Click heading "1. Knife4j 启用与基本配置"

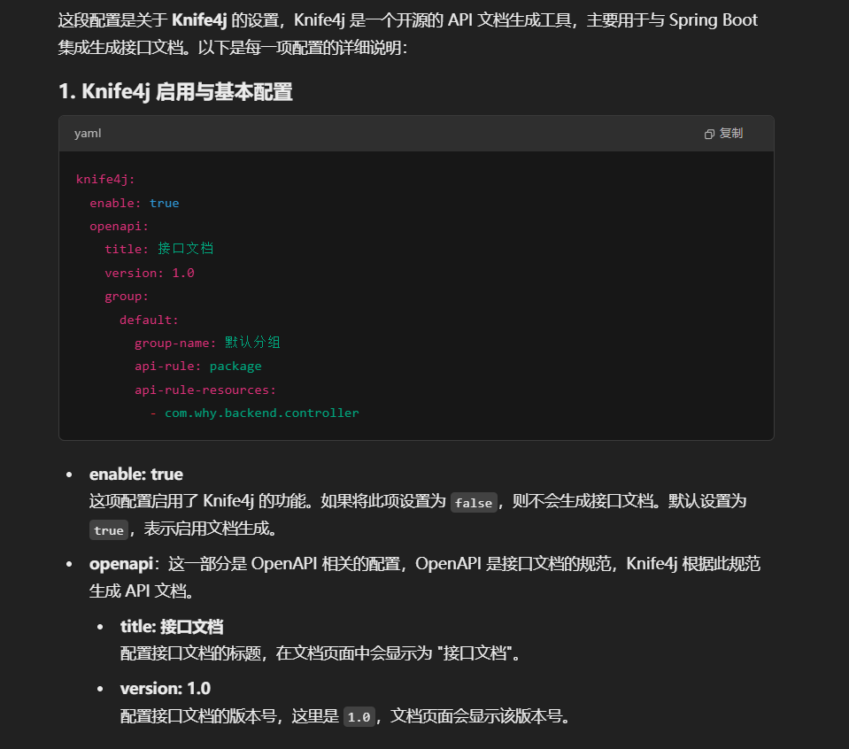(176, 91)
